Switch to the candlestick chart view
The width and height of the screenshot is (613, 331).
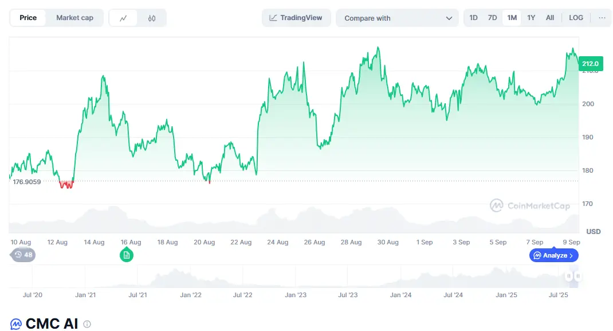[x=152, y=18]
